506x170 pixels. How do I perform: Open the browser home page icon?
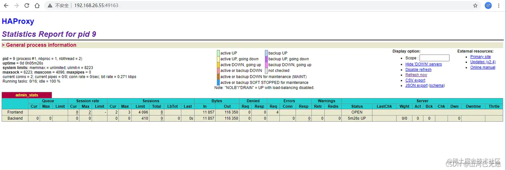tap(37, 5)
